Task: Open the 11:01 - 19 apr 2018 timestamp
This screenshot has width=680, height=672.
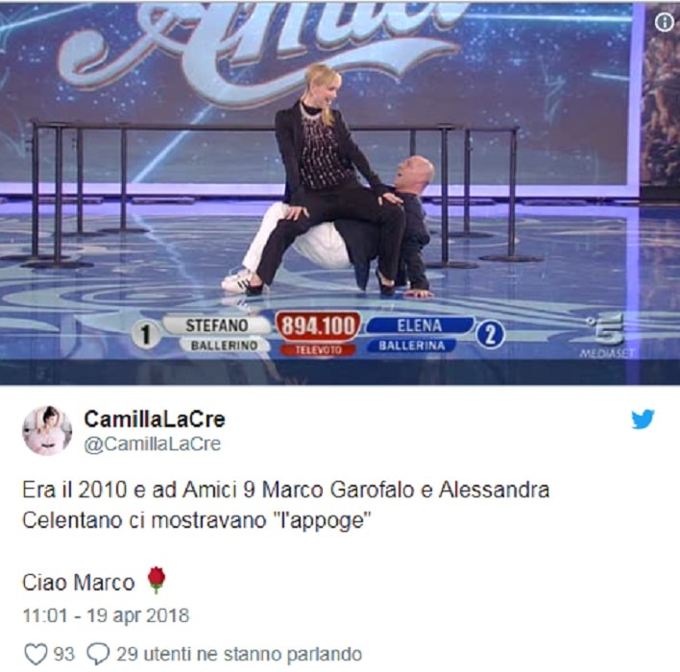Action: (x=106, y=615)
